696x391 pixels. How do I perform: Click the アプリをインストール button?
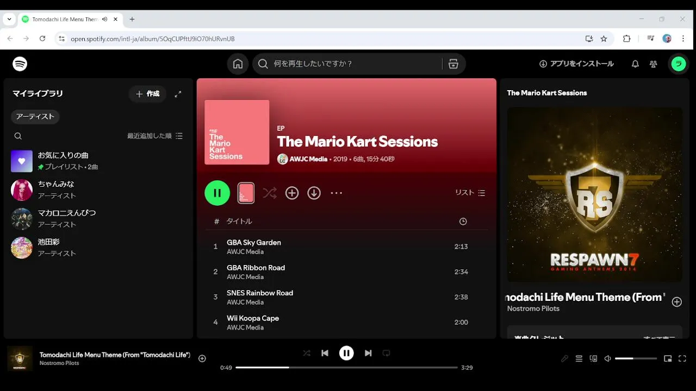[x=576, y=64]
